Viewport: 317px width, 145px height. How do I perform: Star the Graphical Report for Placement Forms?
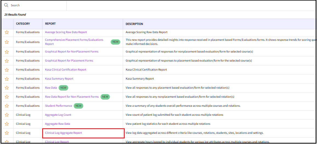pos(7,61)
